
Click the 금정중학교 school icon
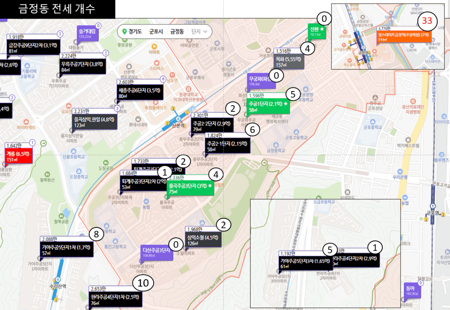click(x=276, y=145)
